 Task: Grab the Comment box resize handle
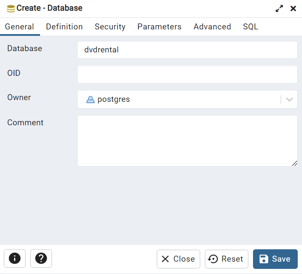[295, 163]
